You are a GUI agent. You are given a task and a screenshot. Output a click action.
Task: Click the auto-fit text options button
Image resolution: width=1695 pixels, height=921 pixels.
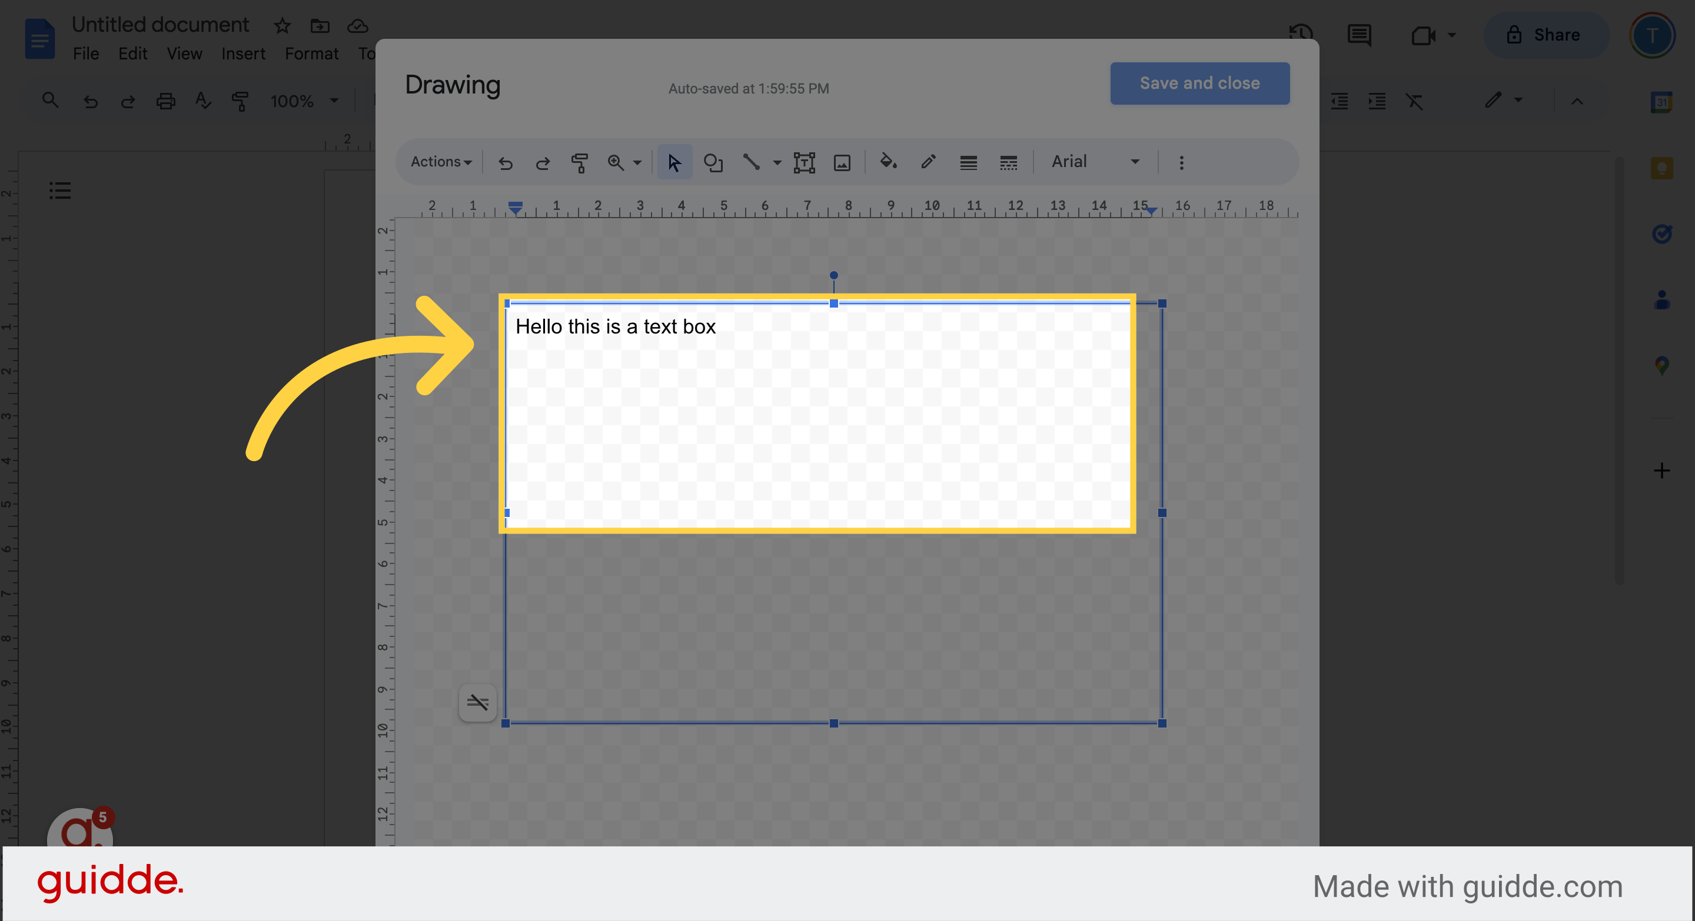[478, 703]
